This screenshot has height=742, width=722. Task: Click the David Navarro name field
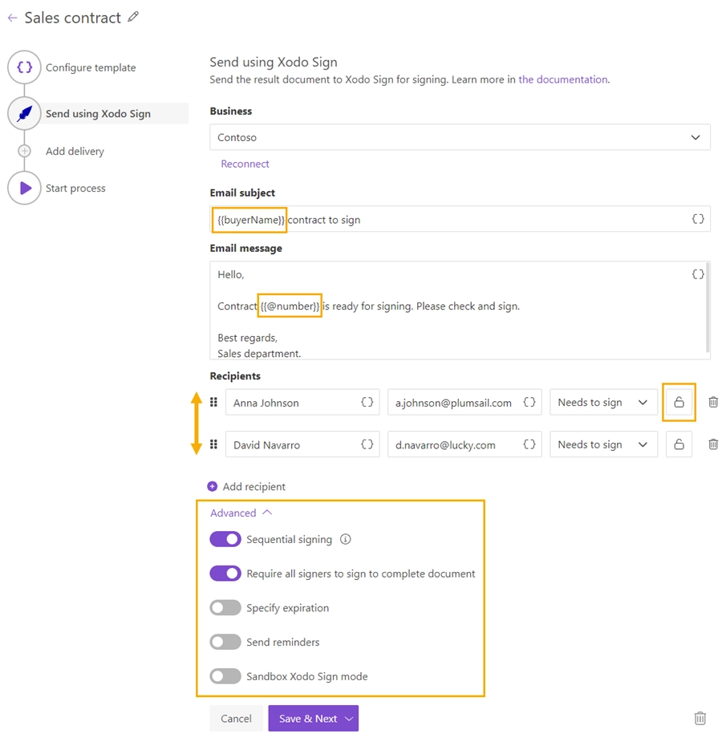[302, 444]
